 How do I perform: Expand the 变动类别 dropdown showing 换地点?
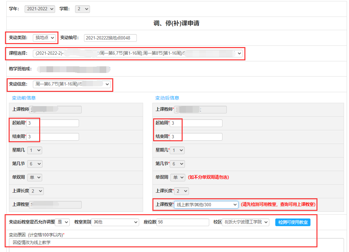(x=44, y=38)
